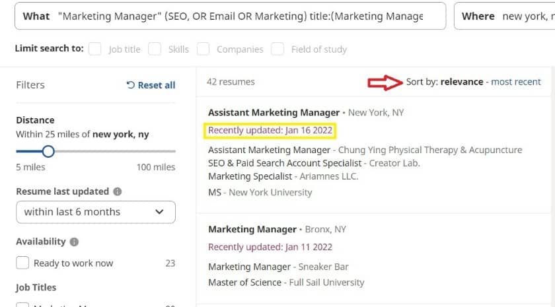Tick the Companies checkbox
This screenshot has width=555, height=307.
point(203,49)
